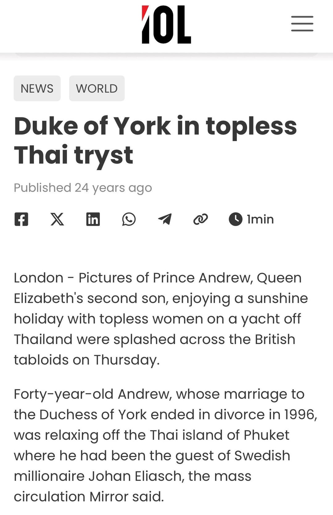
Task: Click the clock reading-time icon
Action: click(236, 219)
